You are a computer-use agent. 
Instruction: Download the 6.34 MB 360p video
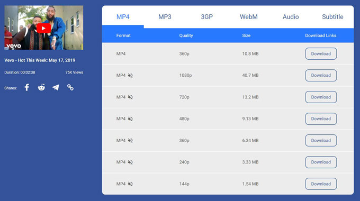[321, 140]
